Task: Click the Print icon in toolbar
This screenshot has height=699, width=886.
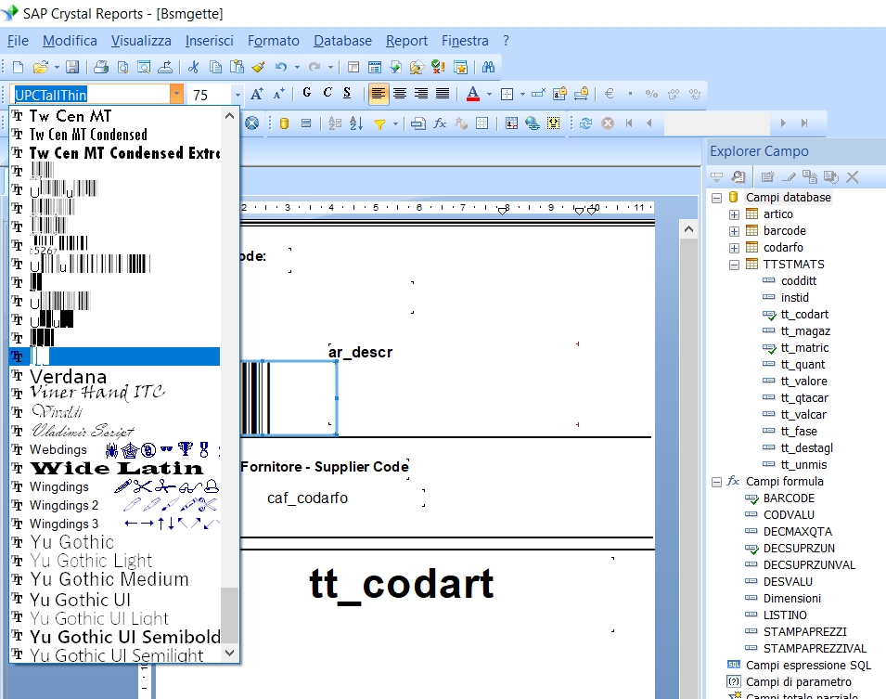Action: coord(101,67)
